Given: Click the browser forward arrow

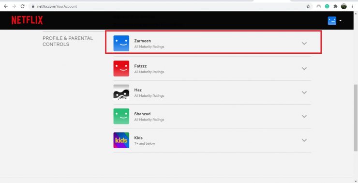Looking at the screenshot, I should coord(14,6).
